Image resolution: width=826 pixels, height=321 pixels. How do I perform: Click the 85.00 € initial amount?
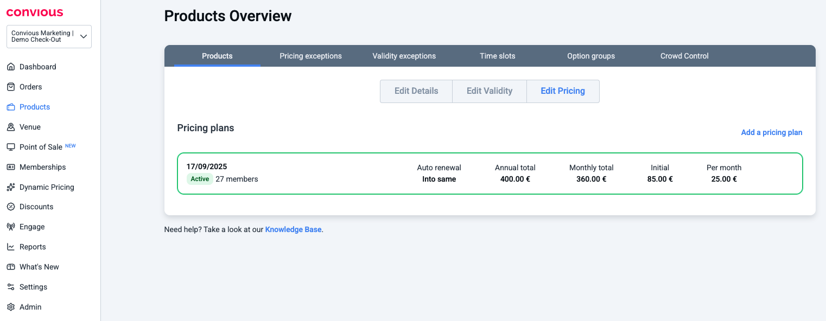(660, 179)
